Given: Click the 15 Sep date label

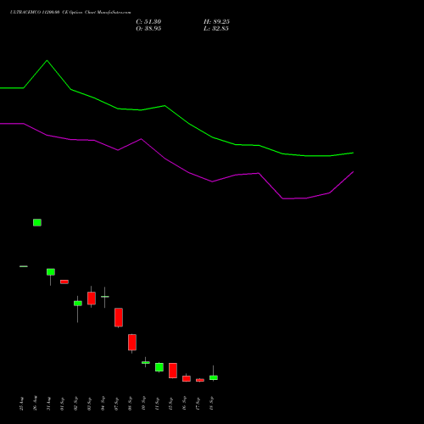Looking at the screenshot, I should click(x=171, y=404).
